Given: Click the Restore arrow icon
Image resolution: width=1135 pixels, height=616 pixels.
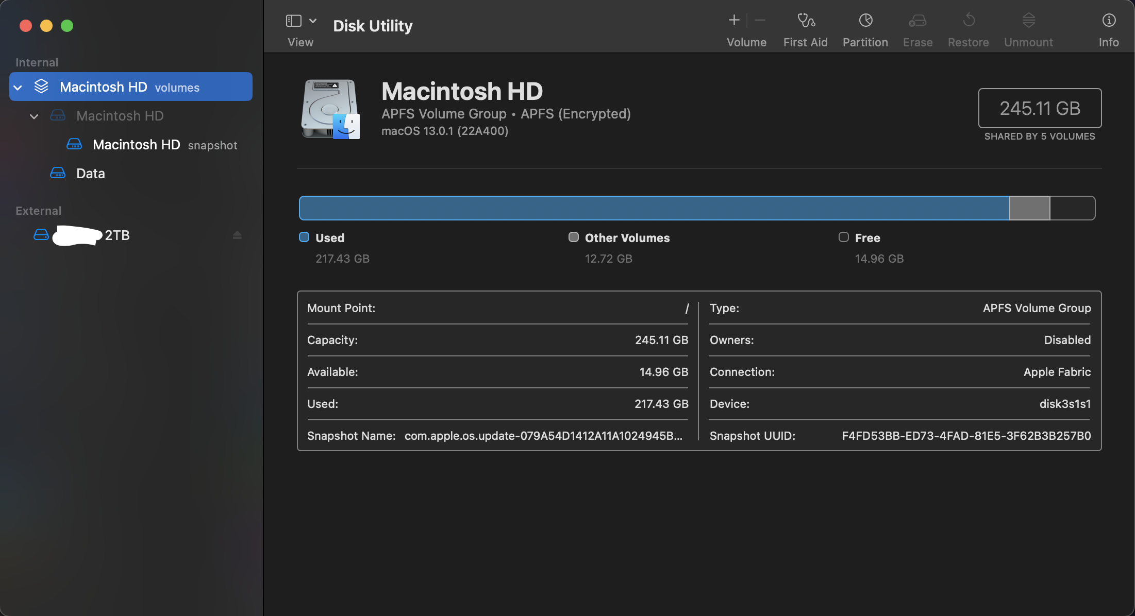Looking at the screenshot, I should [x=969, y=21].
